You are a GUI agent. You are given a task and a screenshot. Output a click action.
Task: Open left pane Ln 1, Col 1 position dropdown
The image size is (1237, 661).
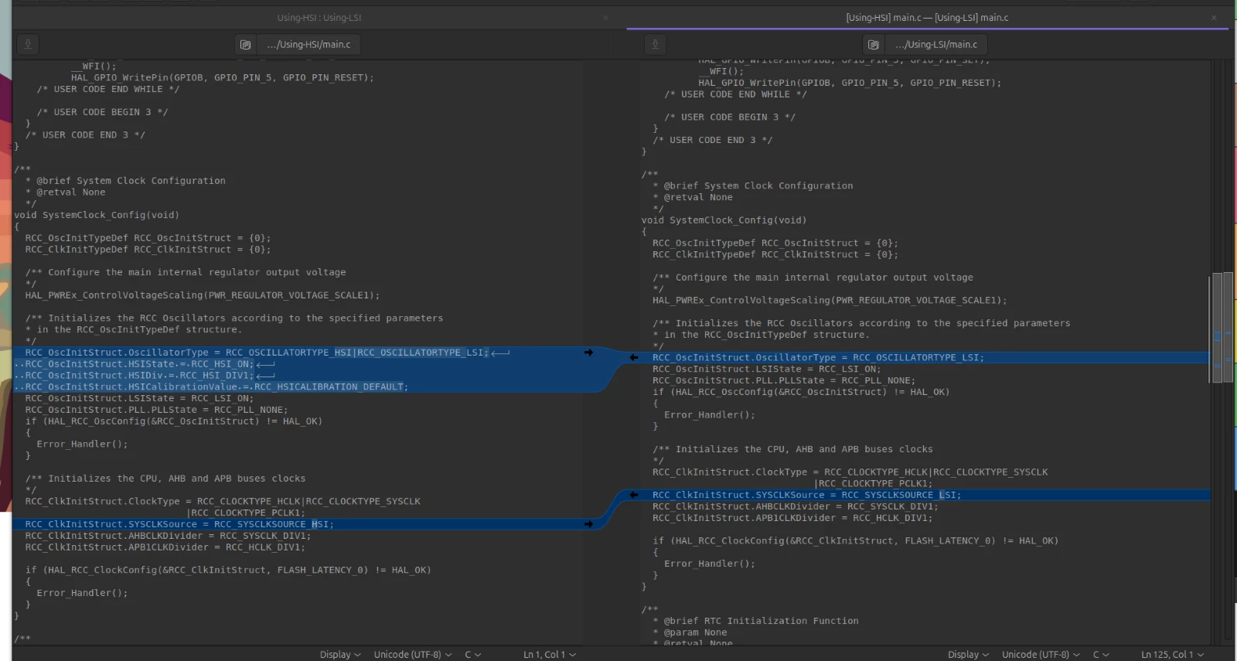[x=550, y=654]
